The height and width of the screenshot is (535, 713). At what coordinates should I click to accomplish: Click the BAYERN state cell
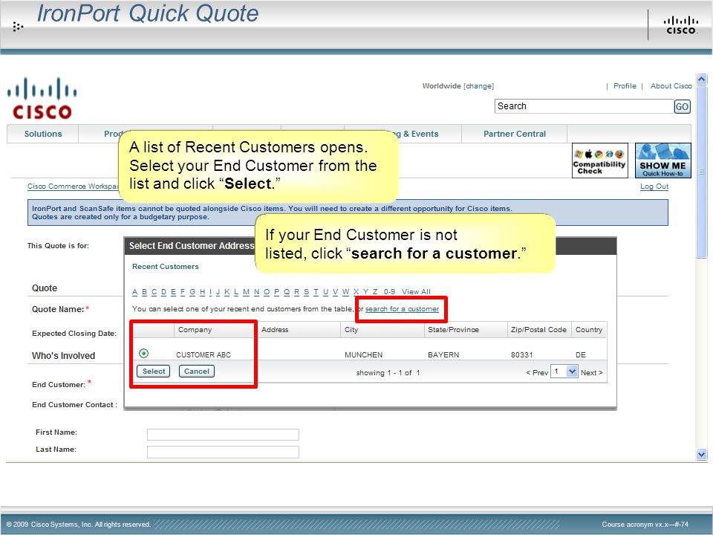pos(443,355)
